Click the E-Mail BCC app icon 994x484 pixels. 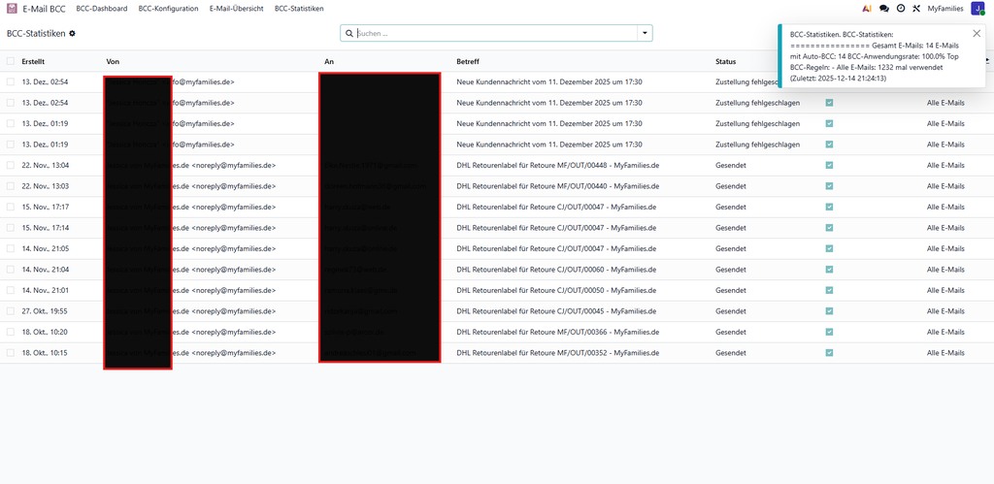[x=11, y=8]
